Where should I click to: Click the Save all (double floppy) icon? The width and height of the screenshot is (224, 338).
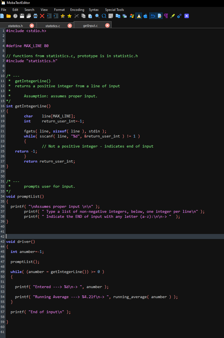tap(29, 16)
